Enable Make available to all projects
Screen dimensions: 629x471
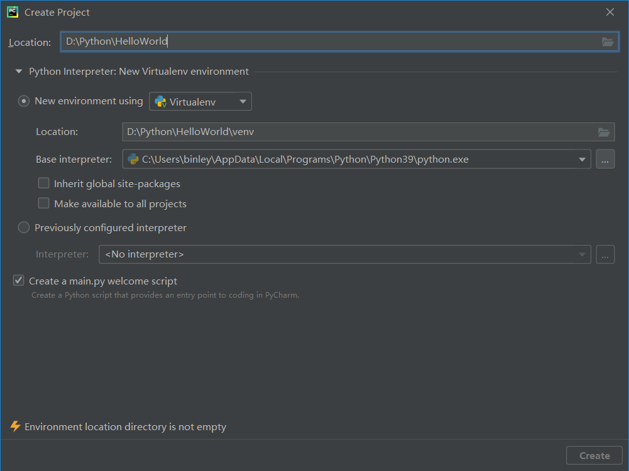click(x=44, y=203)
